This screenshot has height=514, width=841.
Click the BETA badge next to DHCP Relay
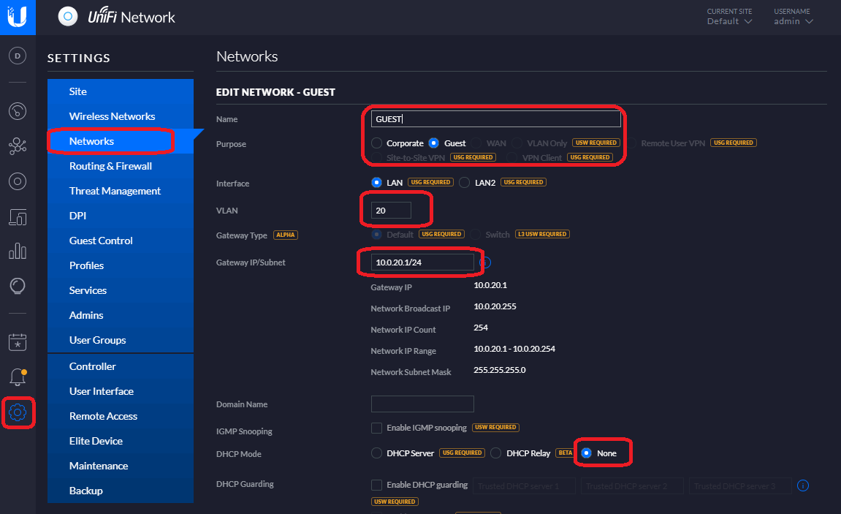(566, 453)
